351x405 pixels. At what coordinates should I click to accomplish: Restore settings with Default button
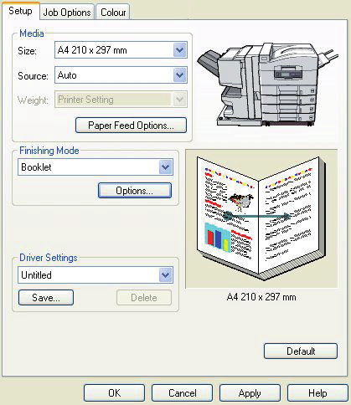(301, 351)
